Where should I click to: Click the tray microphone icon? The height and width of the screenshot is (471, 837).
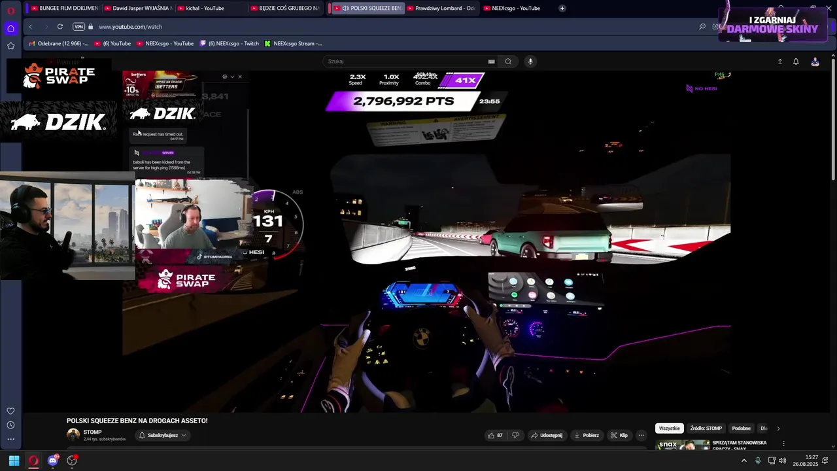tap(758, 461)
